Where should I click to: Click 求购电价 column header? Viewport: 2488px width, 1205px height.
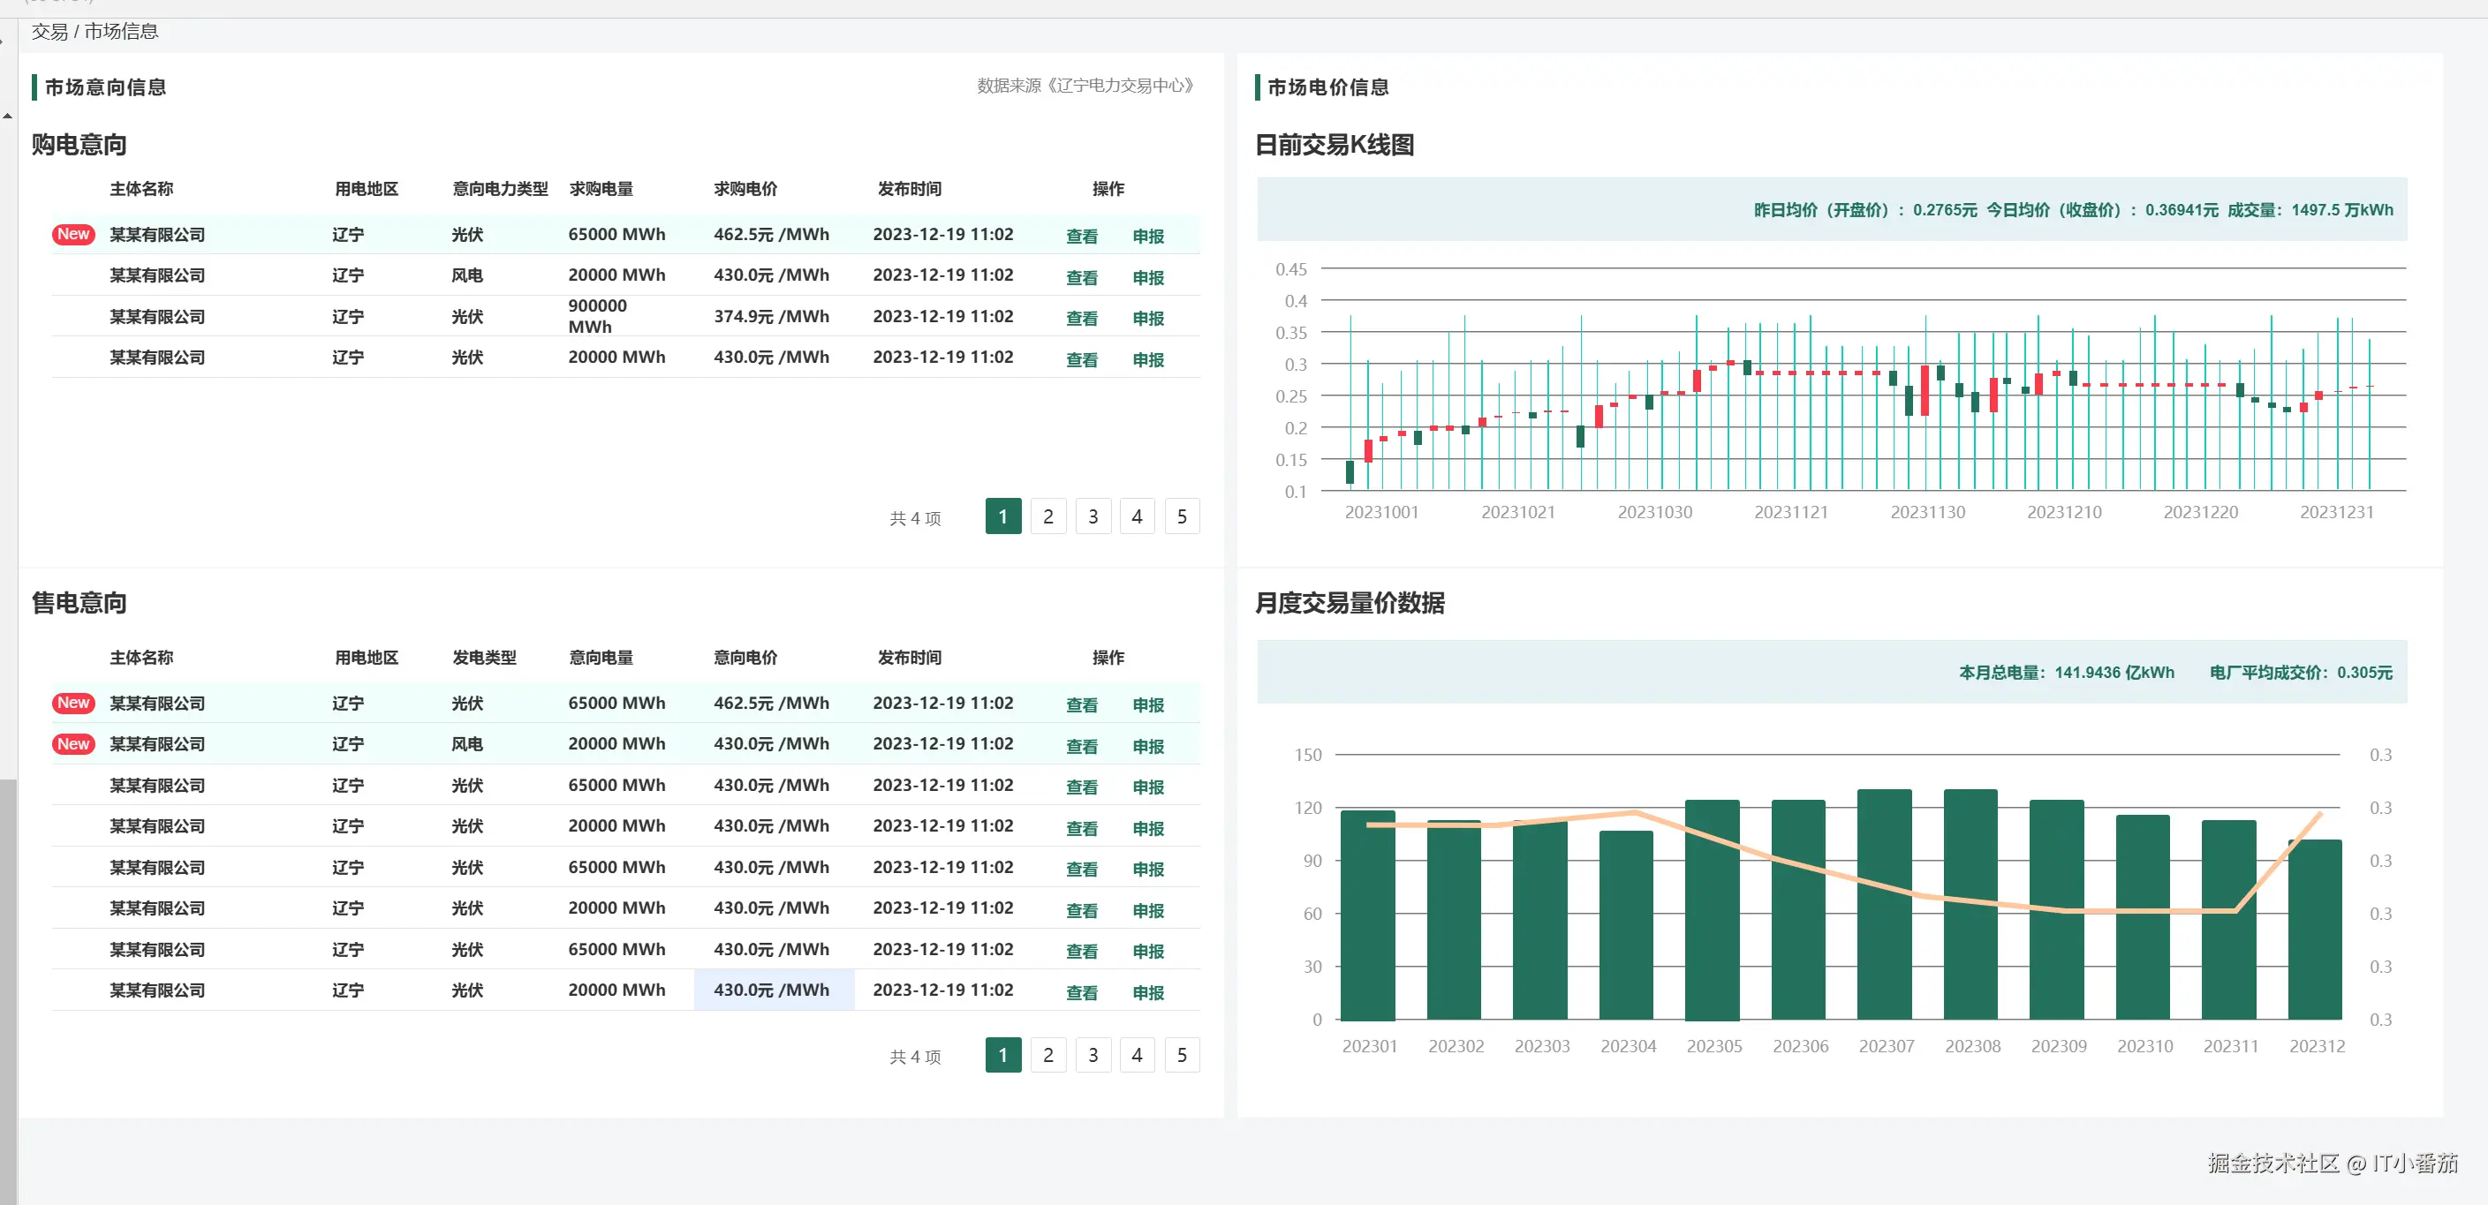(745, 189)
